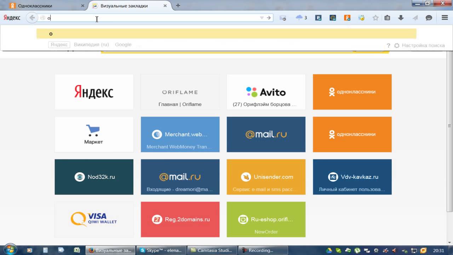Open the Ru-eshop Oriflame NewOrder tile
The image size is (453, 255).
pos(266,219)
